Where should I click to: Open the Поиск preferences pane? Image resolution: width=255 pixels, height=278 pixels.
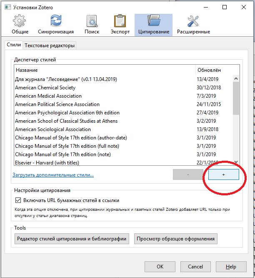click(92, 25)
